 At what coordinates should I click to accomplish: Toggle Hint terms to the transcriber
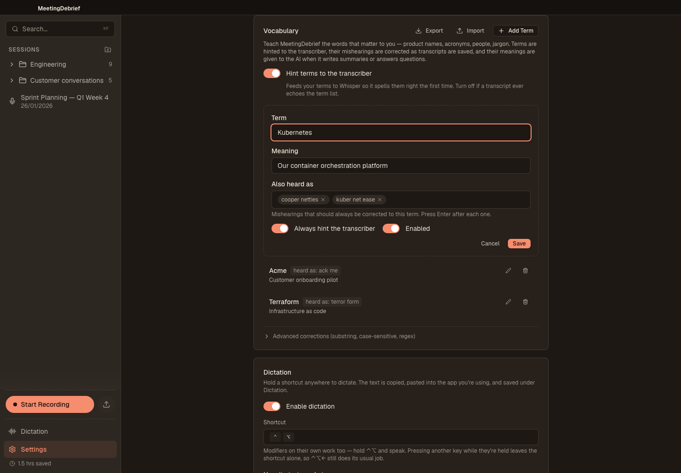272,73
